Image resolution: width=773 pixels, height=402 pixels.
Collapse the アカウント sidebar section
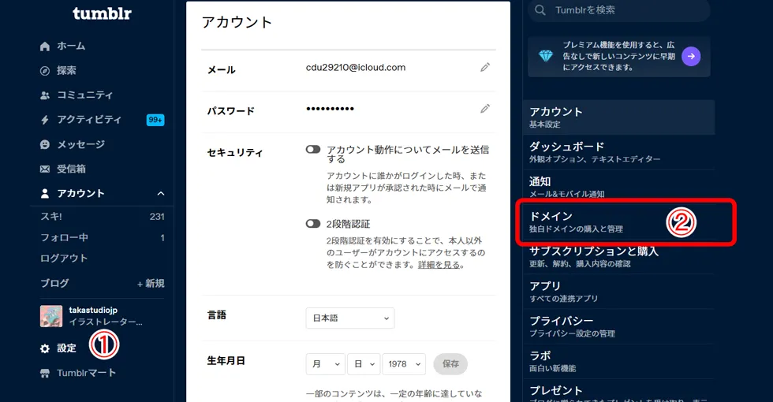161,194
